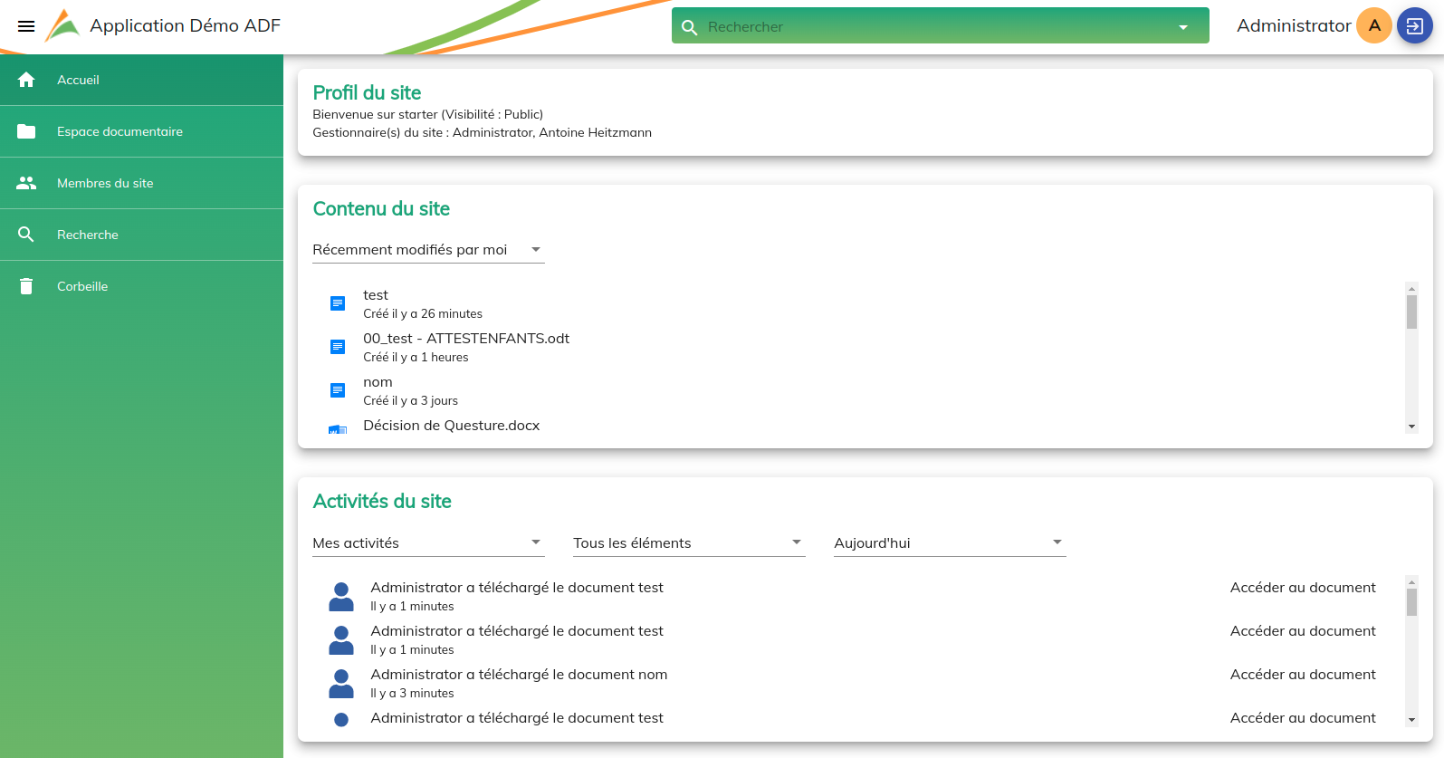Go to Accueil in sidebar
The width and height of the screenshot is (1444, 758).
tap(141, 80)
